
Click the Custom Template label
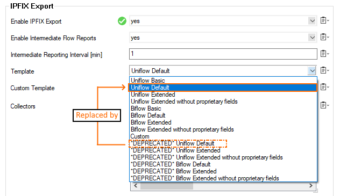pyautogui.click(x=32, y=88)
